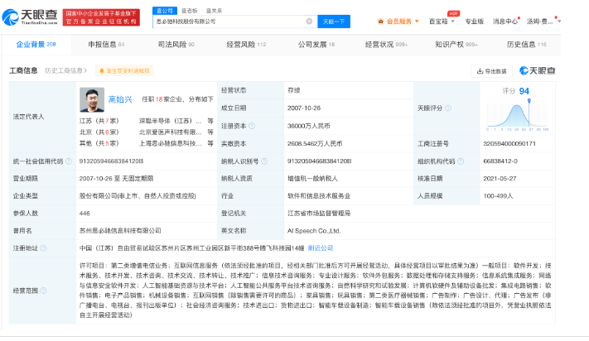This screenshot has width=589, height=341.
Task: Select the 查关系 search type
Action: pos(214,10)
